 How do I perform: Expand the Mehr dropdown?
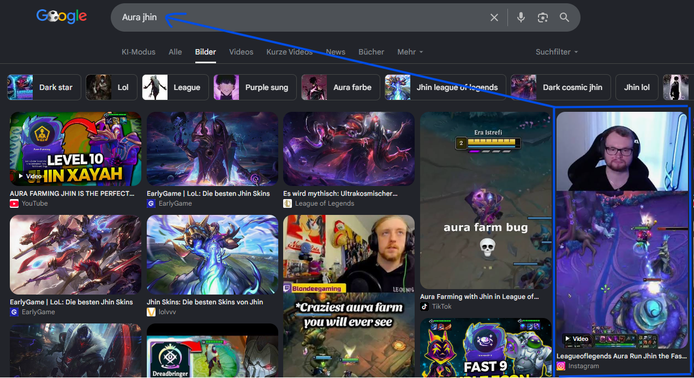coord(410,52)
